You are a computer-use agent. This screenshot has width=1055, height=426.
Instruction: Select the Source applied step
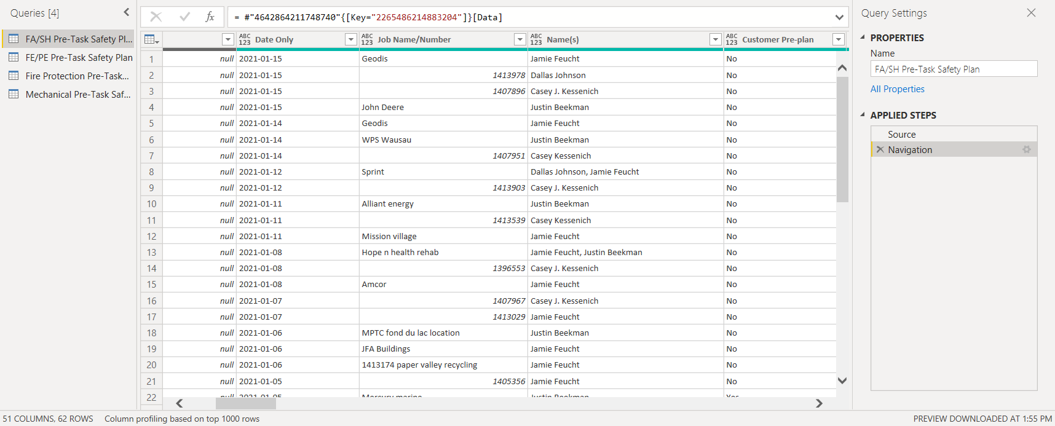click(954, 134)
